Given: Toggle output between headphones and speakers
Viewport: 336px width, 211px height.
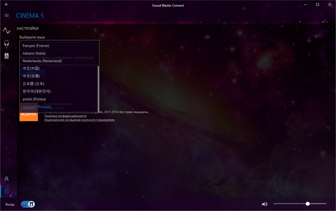Looking at the screenshot, I should [x=28, y=204].
